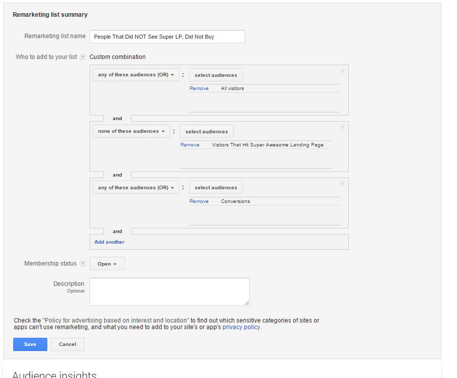Expand first any of these audiences dropdown
This screenshot has height=378, width=457.
(136, 75)
